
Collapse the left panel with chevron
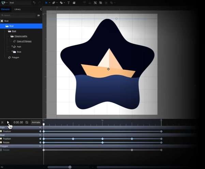(x=41, y=9)
